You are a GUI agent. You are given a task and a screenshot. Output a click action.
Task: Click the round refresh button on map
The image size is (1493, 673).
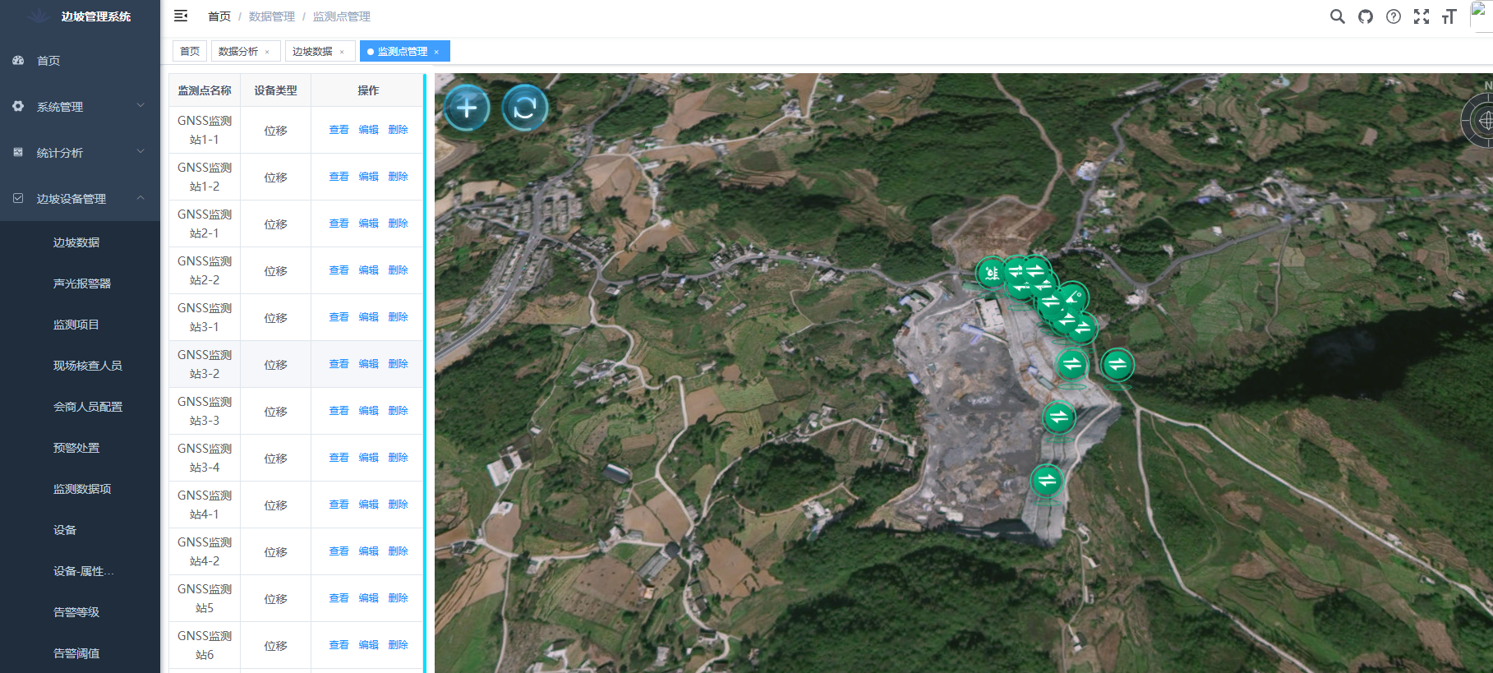coord(525,108)
